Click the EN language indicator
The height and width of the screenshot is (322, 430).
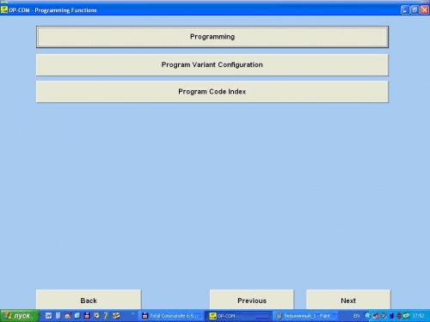(356, 316)
